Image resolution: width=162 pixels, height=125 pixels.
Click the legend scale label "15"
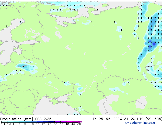click(x=38, y=124)
